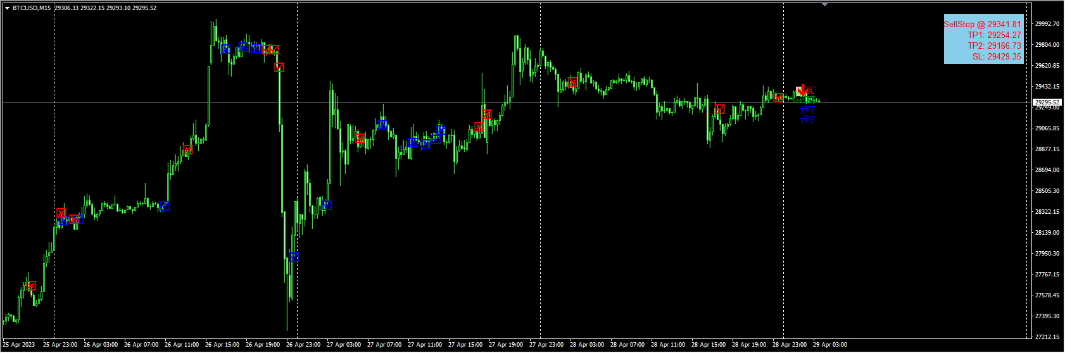Select the blue marker at the crash low

294,257
